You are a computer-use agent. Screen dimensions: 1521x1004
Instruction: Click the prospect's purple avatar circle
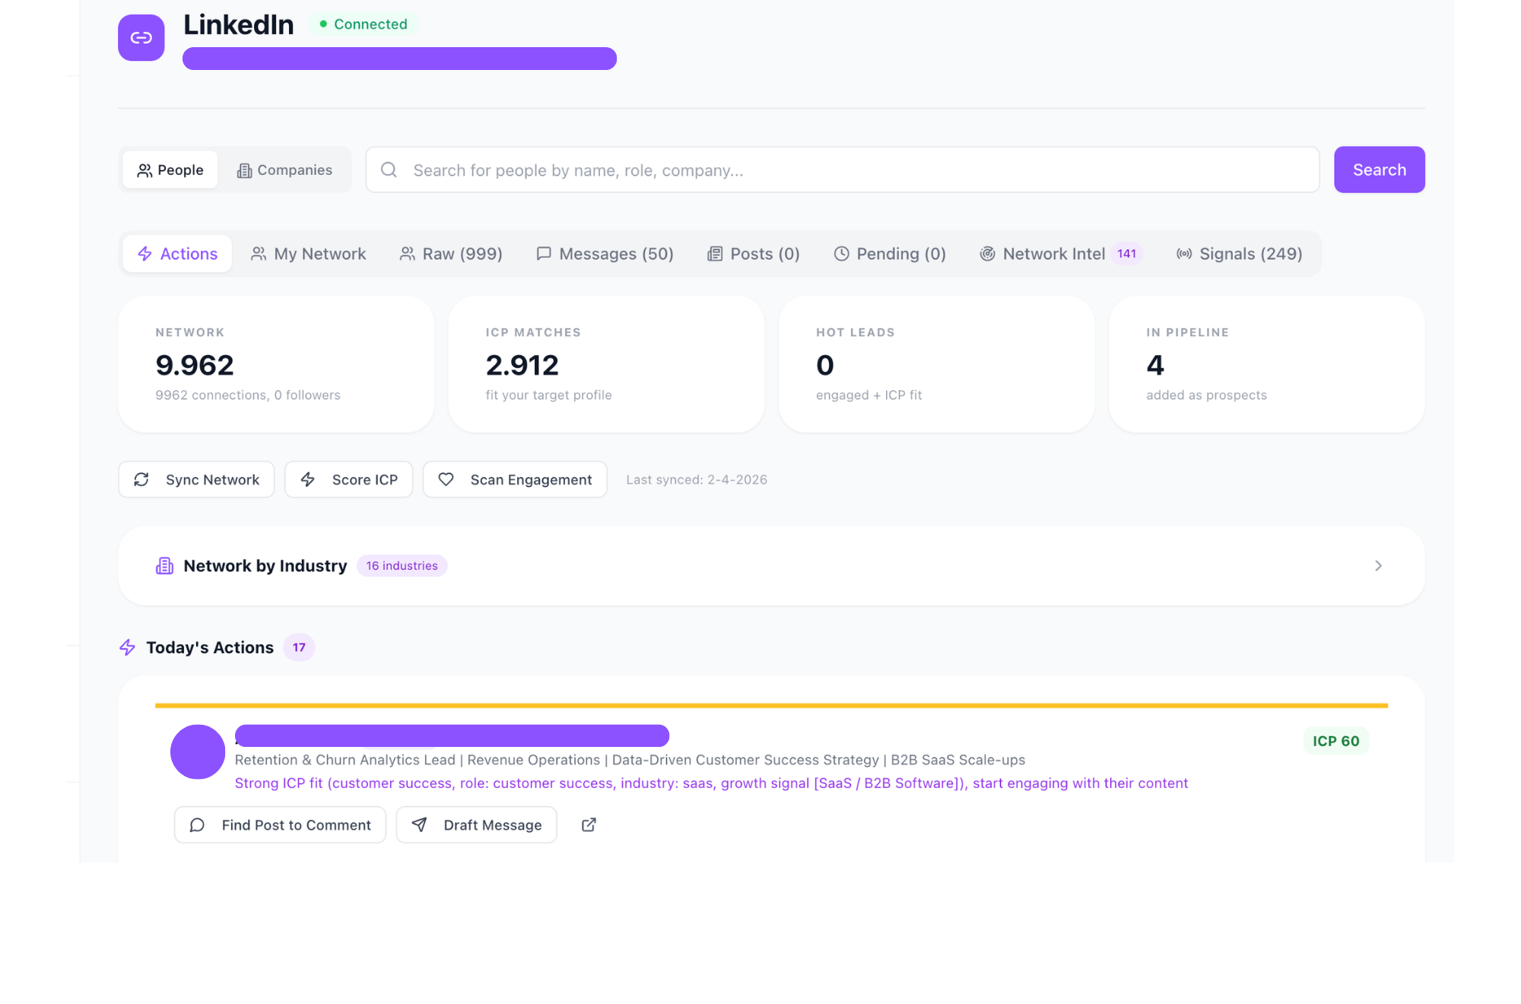point(198,751)
